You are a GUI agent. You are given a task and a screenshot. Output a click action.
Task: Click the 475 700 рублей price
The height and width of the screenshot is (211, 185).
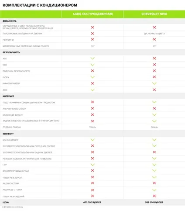pyautogui.click(x=92, y=202)
